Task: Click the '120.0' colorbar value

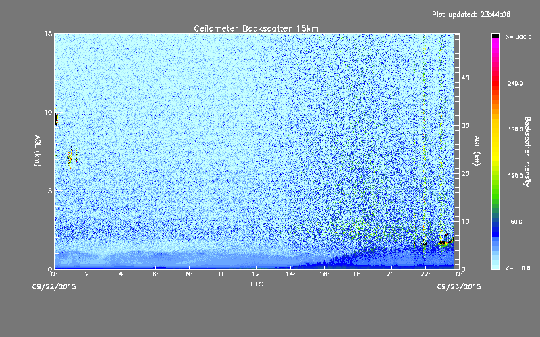Action: (x=516, y=176)
